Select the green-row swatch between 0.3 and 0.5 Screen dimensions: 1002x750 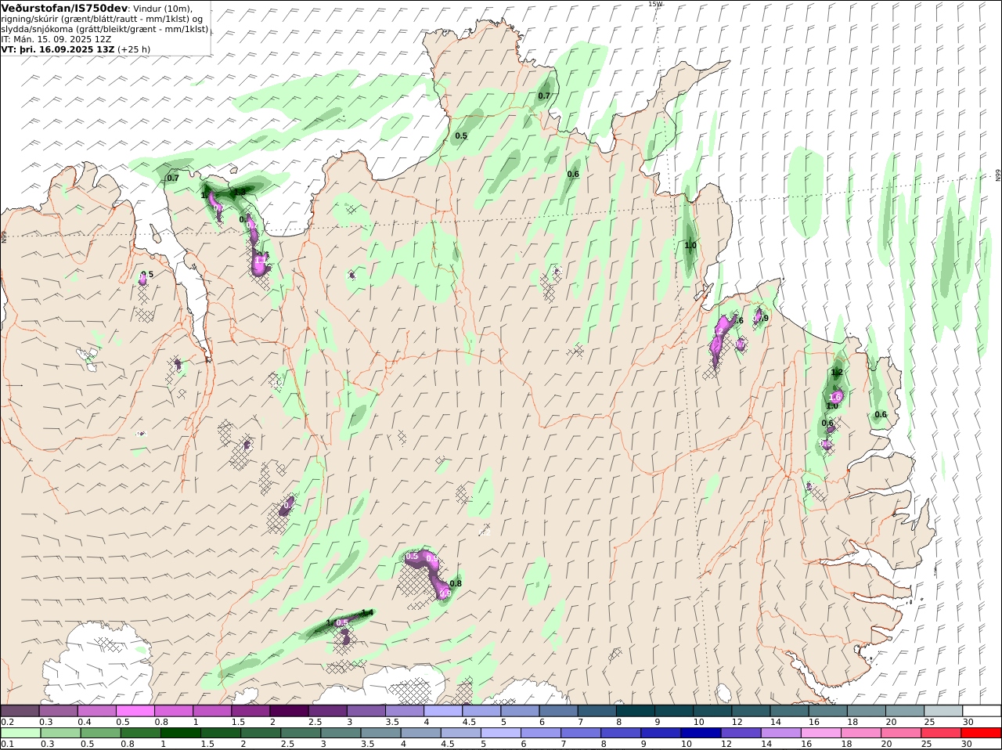tap(60, 733)
